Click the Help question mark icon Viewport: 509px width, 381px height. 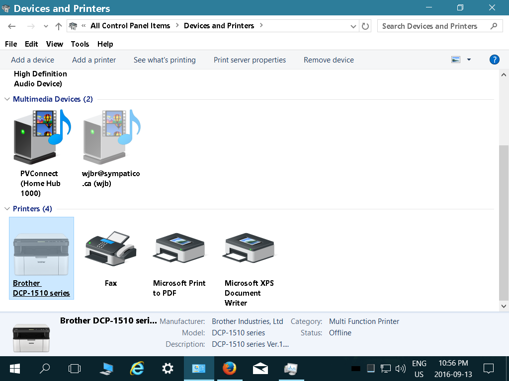click(495, 60)
